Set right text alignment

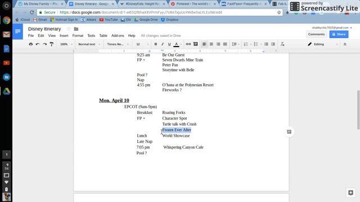pos(218,44)
